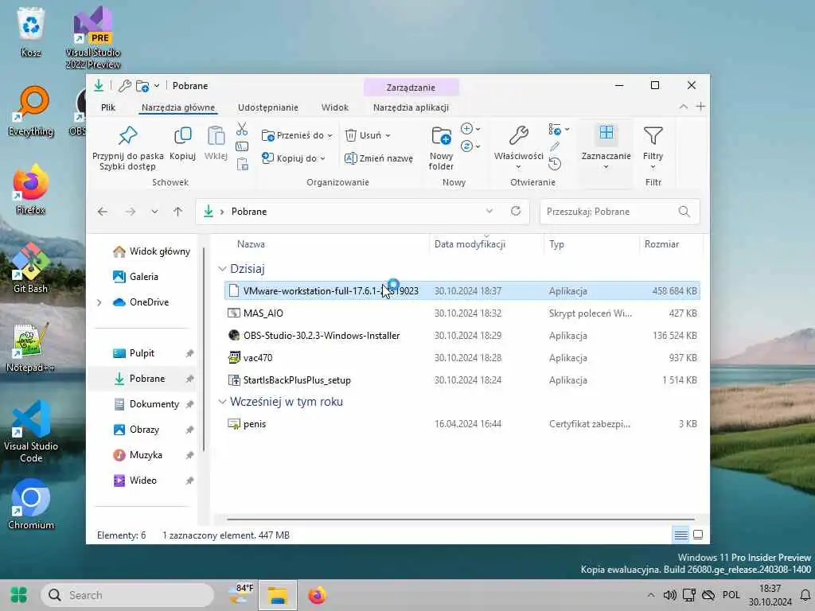Screen dimensions: 815x611
Task: Show hidden system tray icons
Action: [651, 595]
